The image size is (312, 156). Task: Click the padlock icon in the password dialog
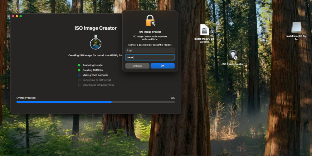pos(150,21)
